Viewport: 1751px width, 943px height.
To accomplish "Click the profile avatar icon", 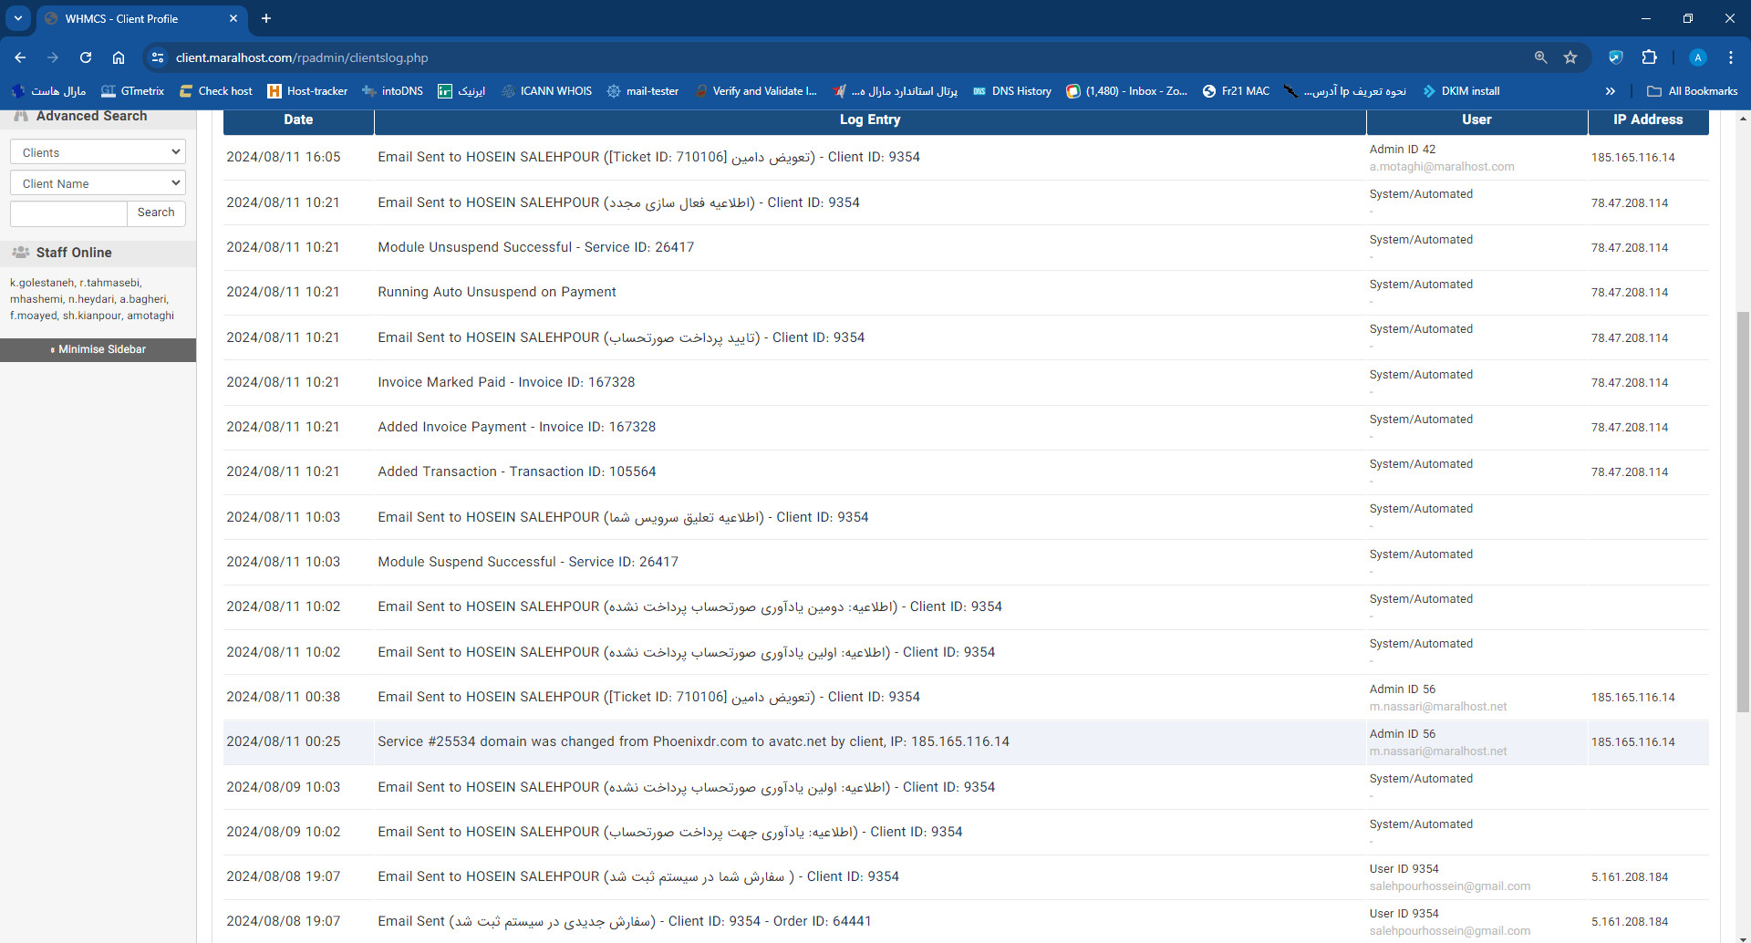I will [x=1697, y=57].
